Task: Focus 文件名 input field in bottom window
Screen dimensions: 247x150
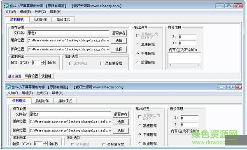Action: coord(70,114)
